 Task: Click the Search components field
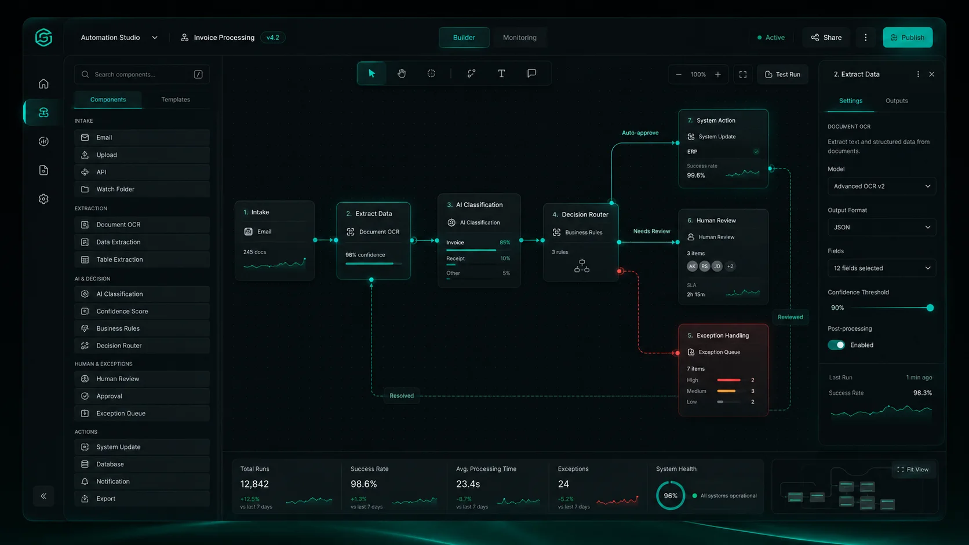coord(142,74)
